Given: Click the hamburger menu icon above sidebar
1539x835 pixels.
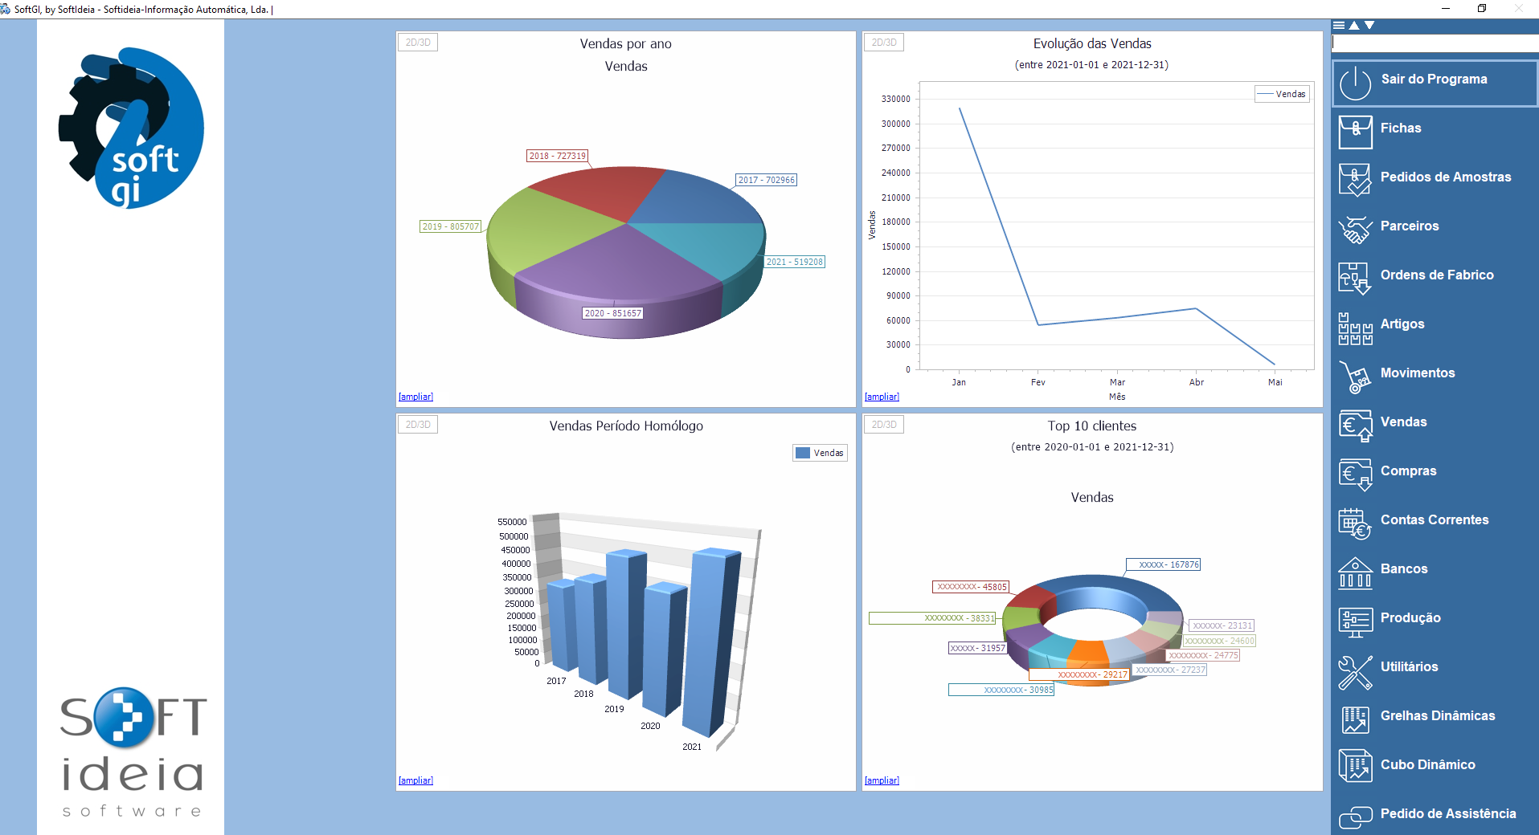Looking at the screenshot, I should coord(1339,26).
